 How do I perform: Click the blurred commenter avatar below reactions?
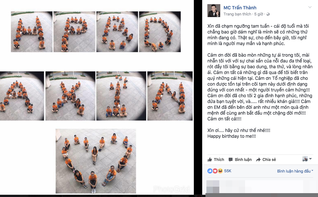pos(213,186)
